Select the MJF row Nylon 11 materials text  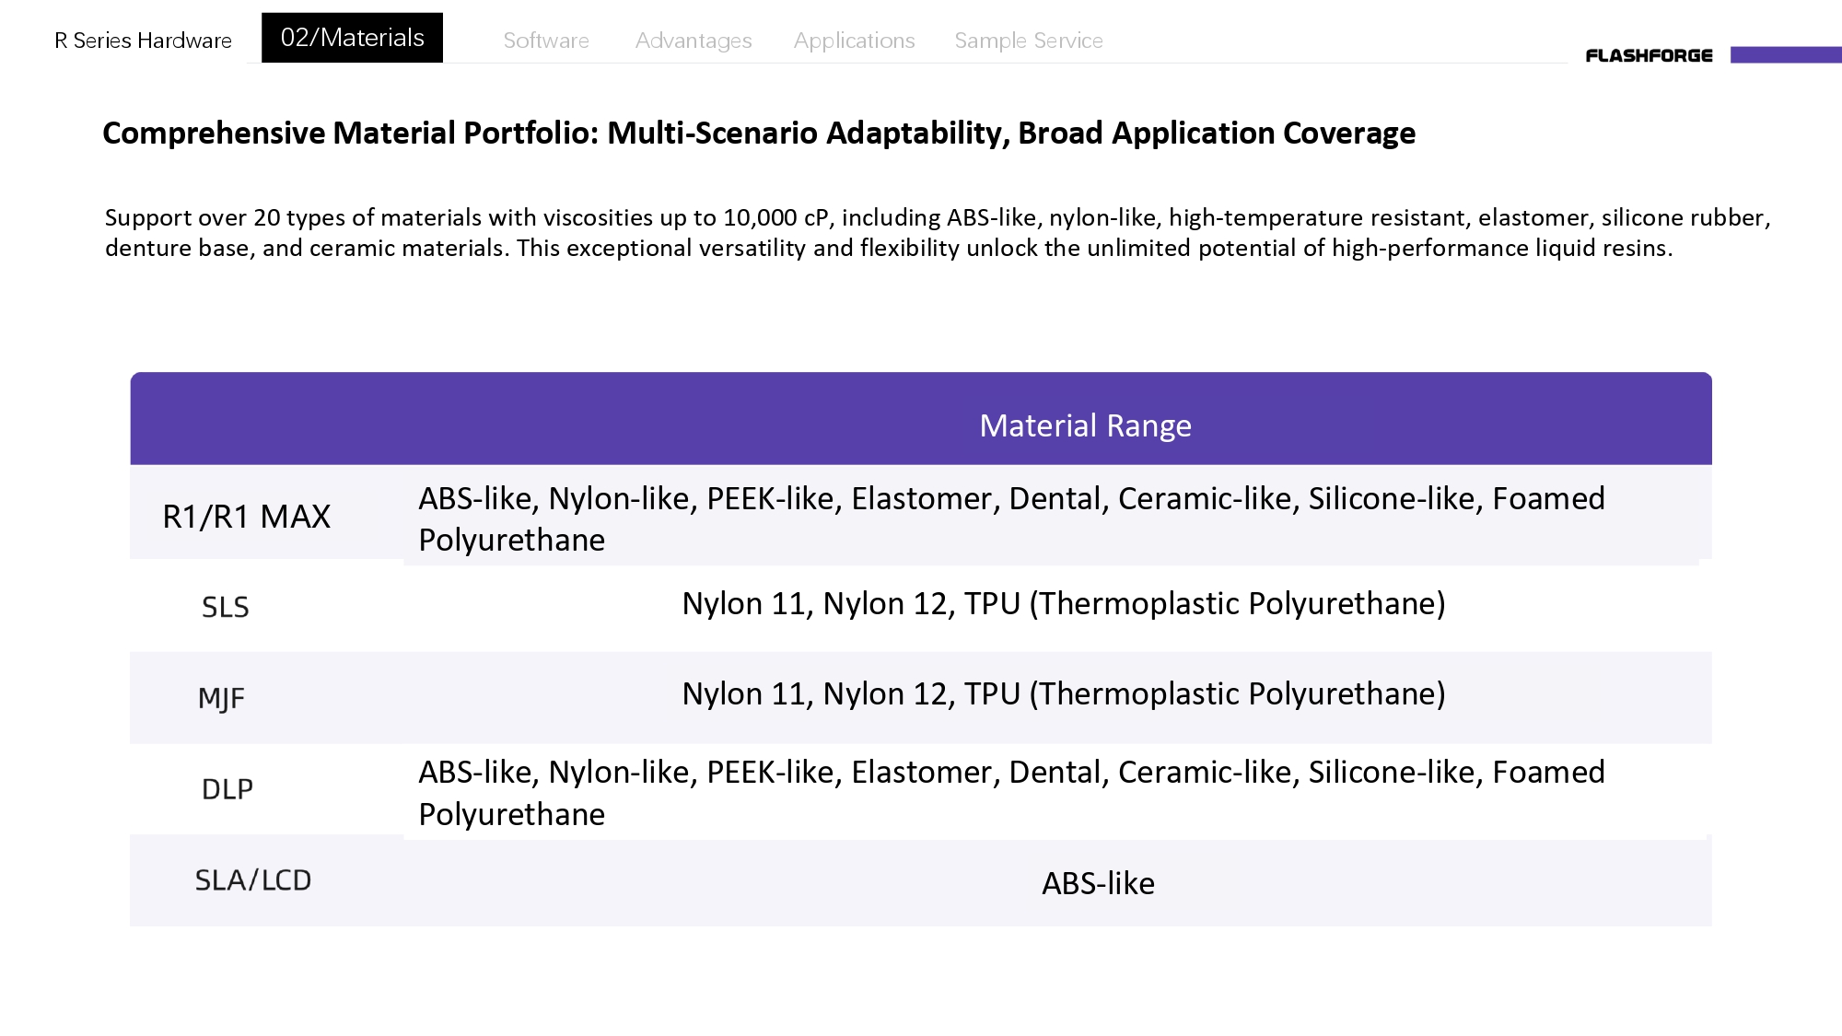1064,693
